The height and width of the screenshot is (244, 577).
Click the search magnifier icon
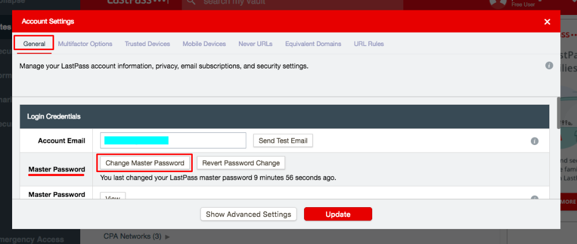click(x=190, y=2)
